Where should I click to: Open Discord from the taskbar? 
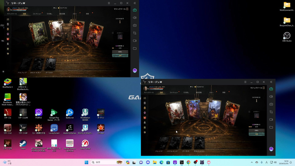tap(148, 162)
